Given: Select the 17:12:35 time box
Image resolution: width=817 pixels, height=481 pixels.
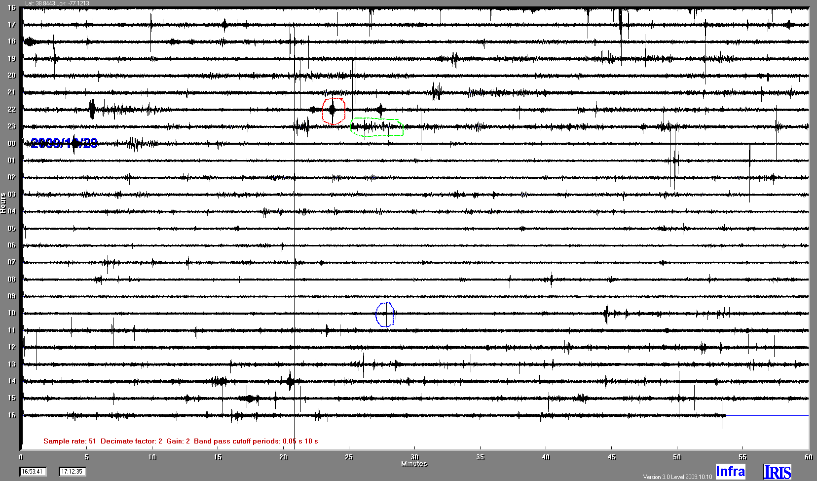Looking at the screenshot, I should click(x=73, y=472).
